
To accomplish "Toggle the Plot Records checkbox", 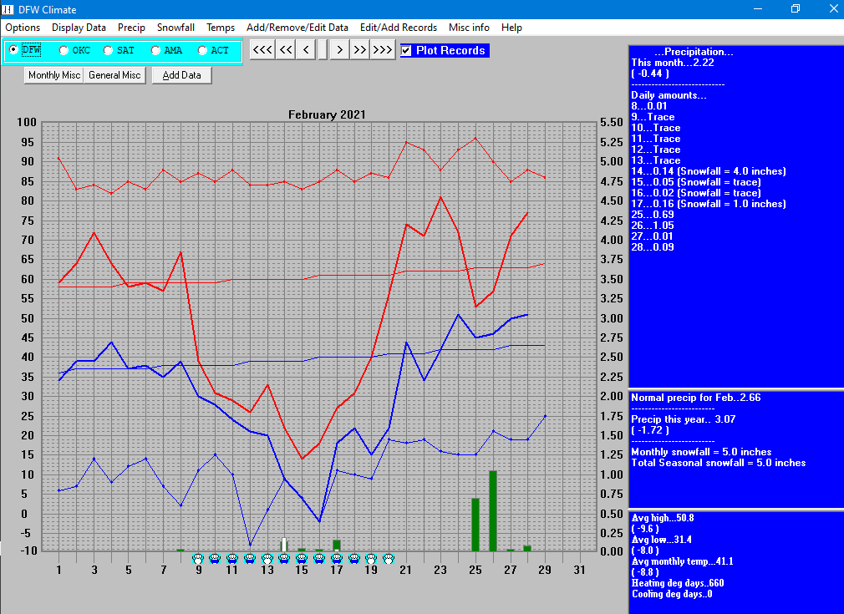I will 406,51.
